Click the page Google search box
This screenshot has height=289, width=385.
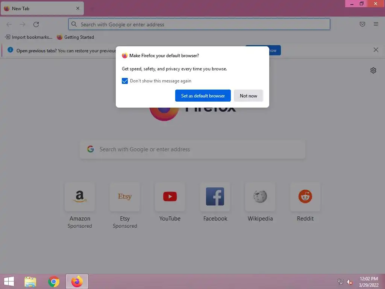pos(192,149)
